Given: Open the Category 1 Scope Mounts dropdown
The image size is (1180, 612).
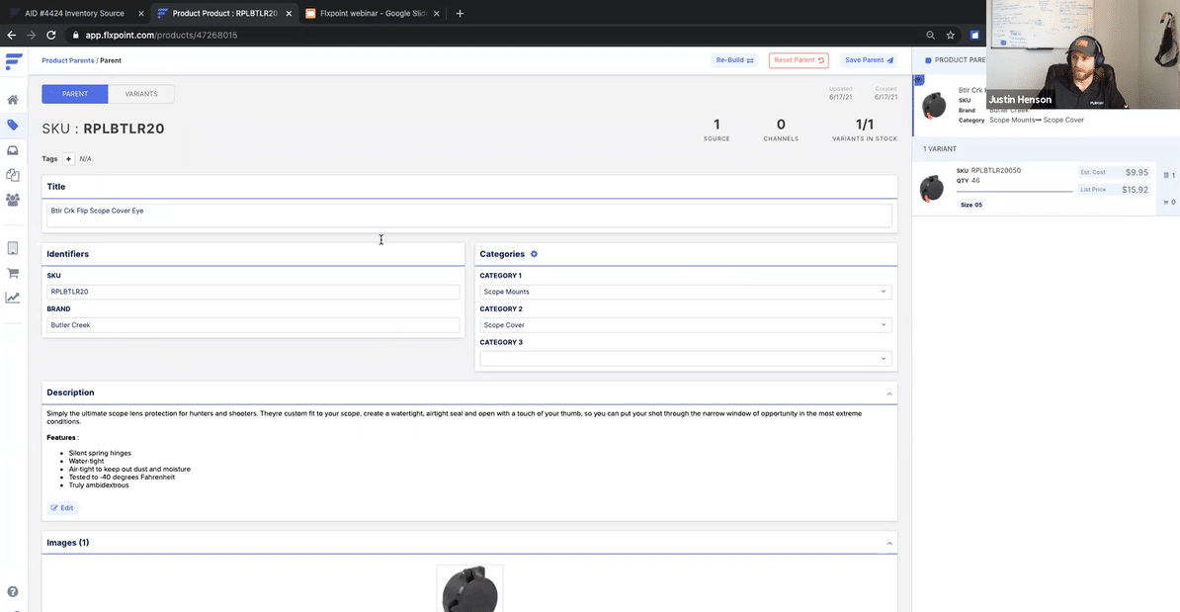Looking at the screenshot, I should pos(686,292).
